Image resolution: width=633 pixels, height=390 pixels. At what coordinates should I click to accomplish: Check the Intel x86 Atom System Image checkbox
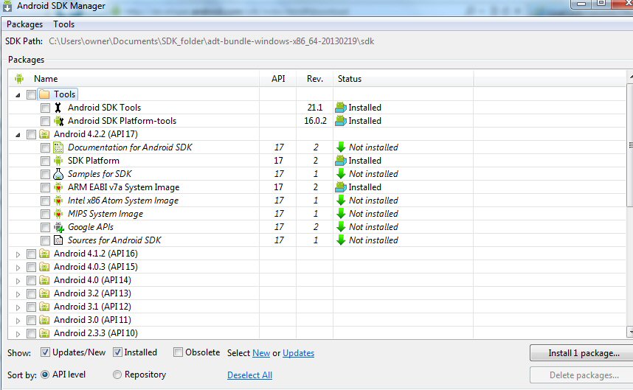click(45, 201)
